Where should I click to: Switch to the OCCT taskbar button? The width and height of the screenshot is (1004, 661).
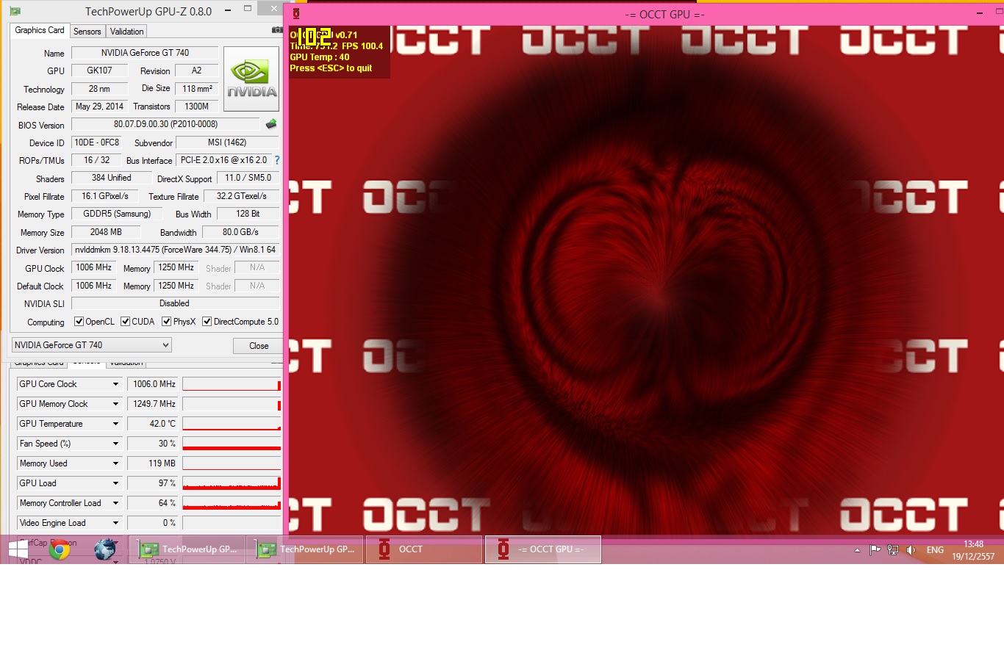click(424, 549)
